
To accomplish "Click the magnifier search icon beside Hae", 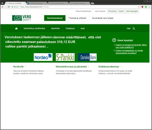I will [134, 29].
